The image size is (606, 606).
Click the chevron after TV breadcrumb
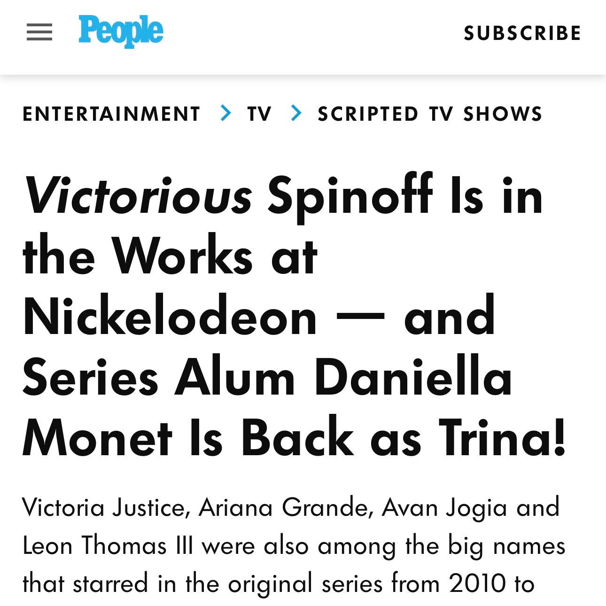[x=296, y=113]
